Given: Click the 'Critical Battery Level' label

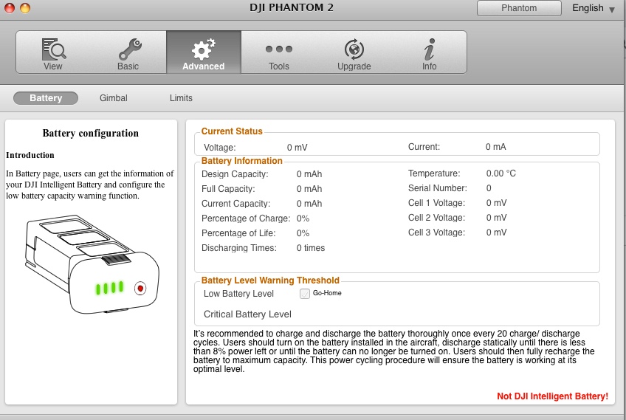Looking at the screenshot, I should 247,314.
